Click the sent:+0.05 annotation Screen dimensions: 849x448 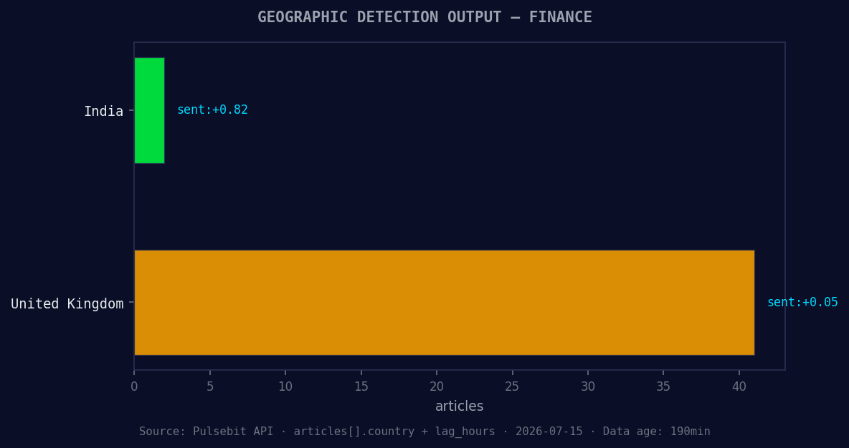pyautogui.click(x=802, y=302)
